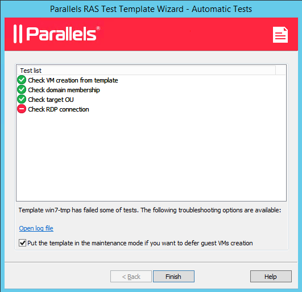Click the green check next to target OU
Screen dimensions: 302x292
pyautogui.click(x=22, y=99)
